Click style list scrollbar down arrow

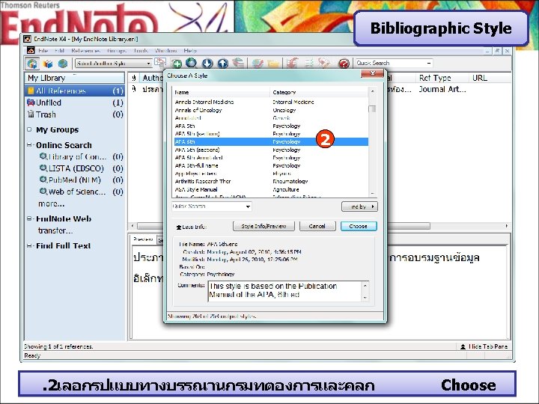(372, 194)
